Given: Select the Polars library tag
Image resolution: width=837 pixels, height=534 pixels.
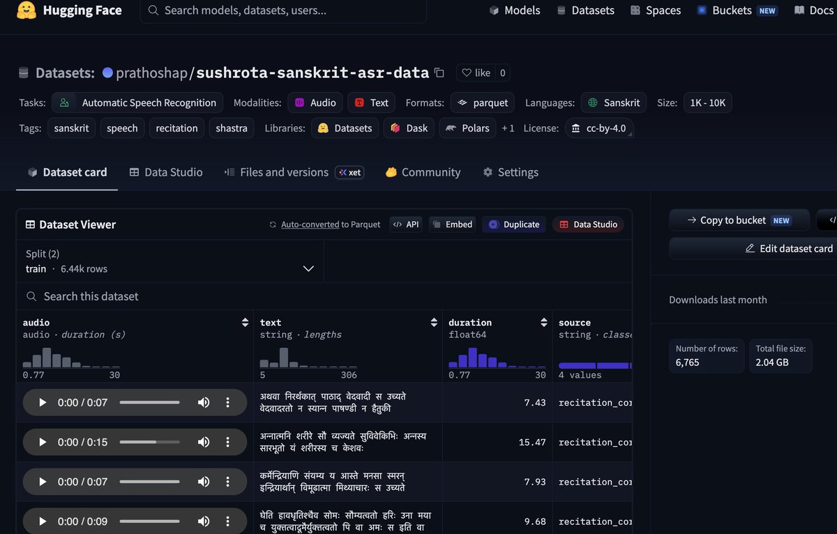Looking at the screenshot, I should 467,128.
